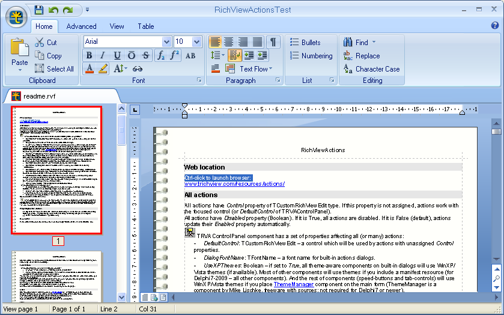Toggle Underline formatting
This screenshot has width=504, height=315.
[x=117, y=56]
